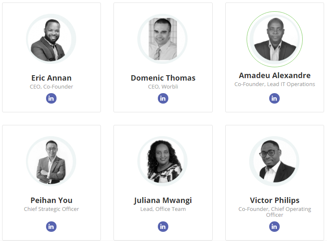Viewport: 327px width, 241px height.
Task: Click Juliana Mwangi's profile photo
Action: point(163,162)
